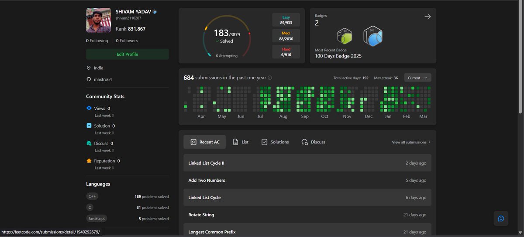
Task: Click the Discuss chat icon in Community Stats
Action: 89,143
